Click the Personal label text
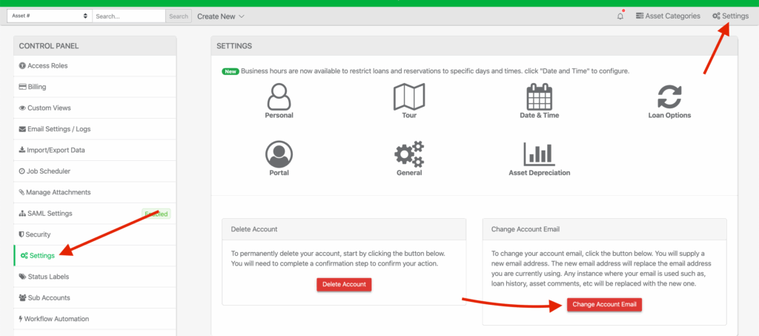759x336 pixels. point(279,115)
